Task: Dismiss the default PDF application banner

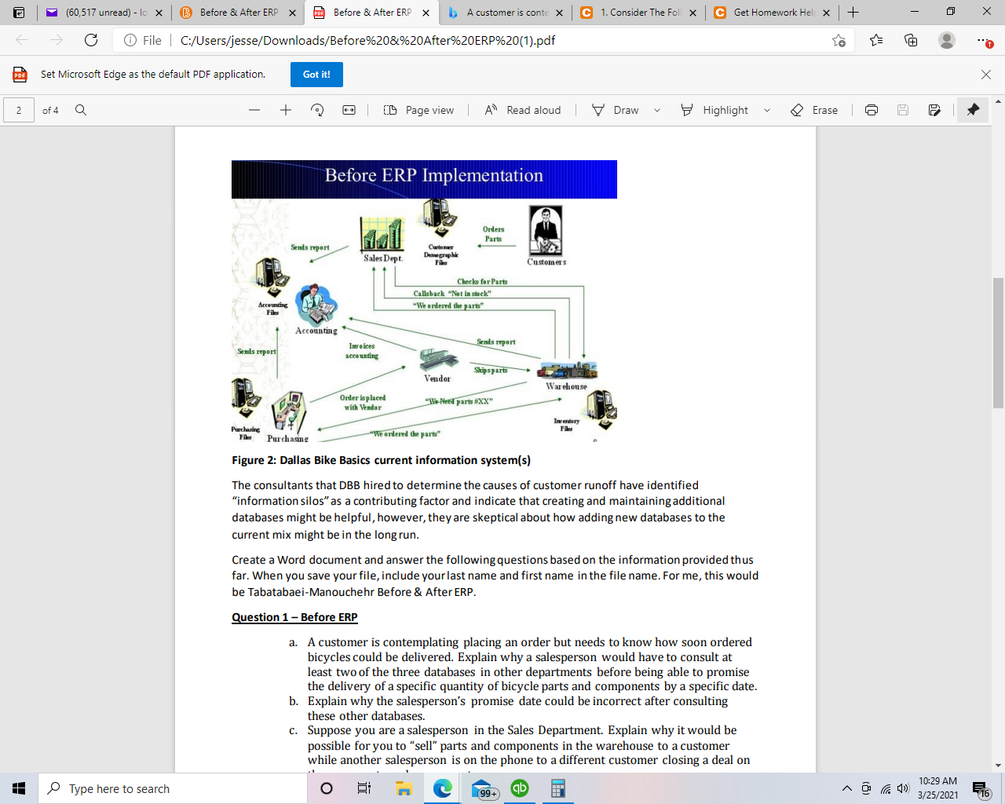Action: (x=986, y=75)
